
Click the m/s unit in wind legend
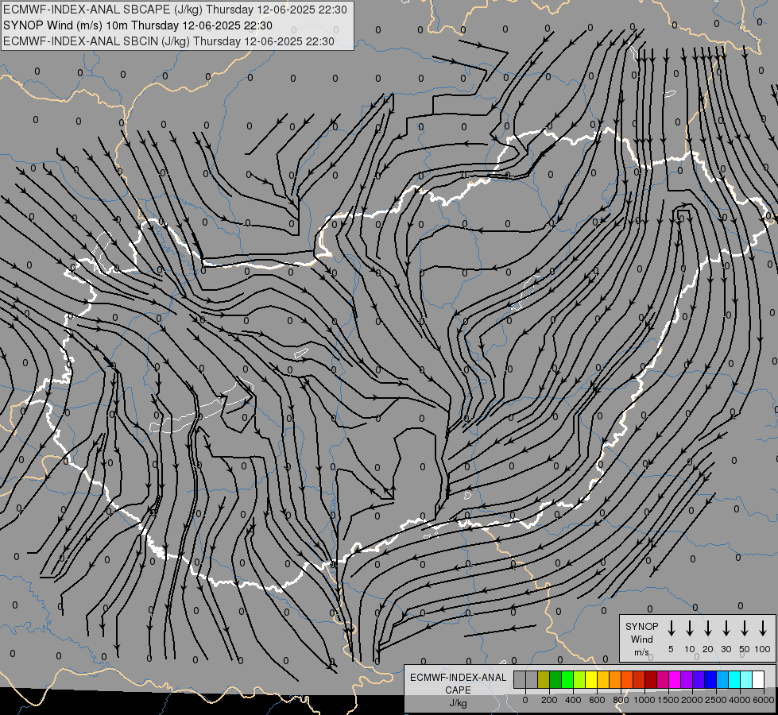coord(641,652)
